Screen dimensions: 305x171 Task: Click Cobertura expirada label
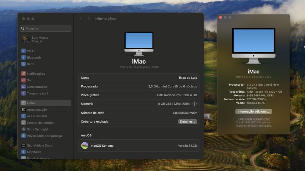95,121
